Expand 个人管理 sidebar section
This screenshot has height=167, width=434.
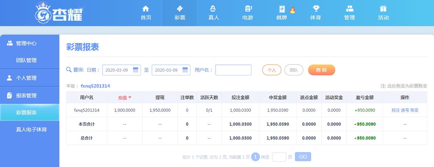click(x=30, y=78)
